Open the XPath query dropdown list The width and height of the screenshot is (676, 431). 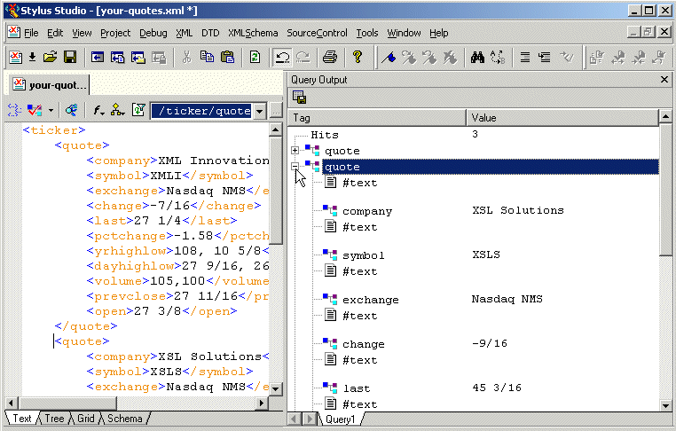pyautogui.click(x=259, y=111)
